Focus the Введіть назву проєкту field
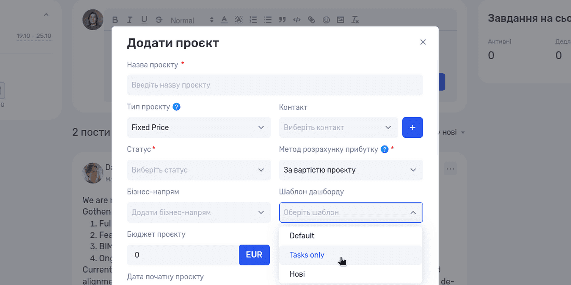Screen dimensions: 571x285 tap(275, 85)
